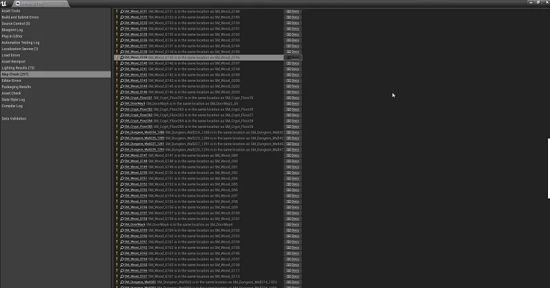This screenshot has width=550, height=288.
Task: Click the warning icon on SM_Wood_G142 row
Action: click(117, 75)
